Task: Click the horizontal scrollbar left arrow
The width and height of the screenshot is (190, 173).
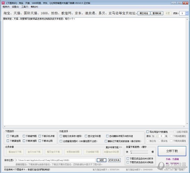Action: click(5, 127)
